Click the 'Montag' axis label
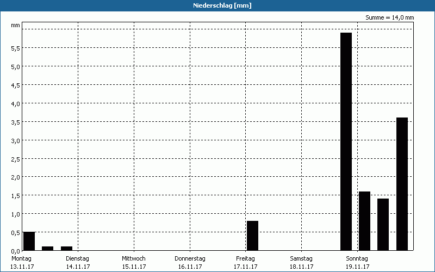The width and height of the screenshot is (435, 272). click(x=21, y=259)
